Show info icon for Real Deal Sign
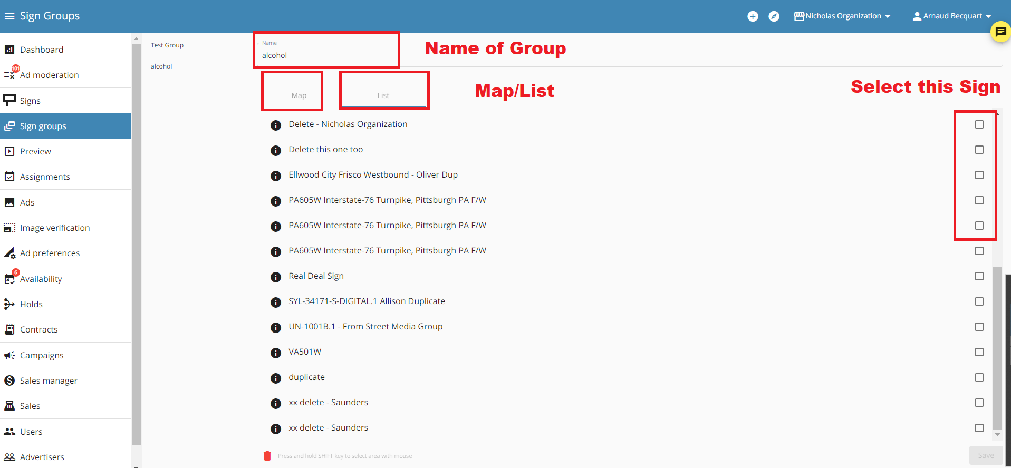The image size is (1011, 468). 276,277
